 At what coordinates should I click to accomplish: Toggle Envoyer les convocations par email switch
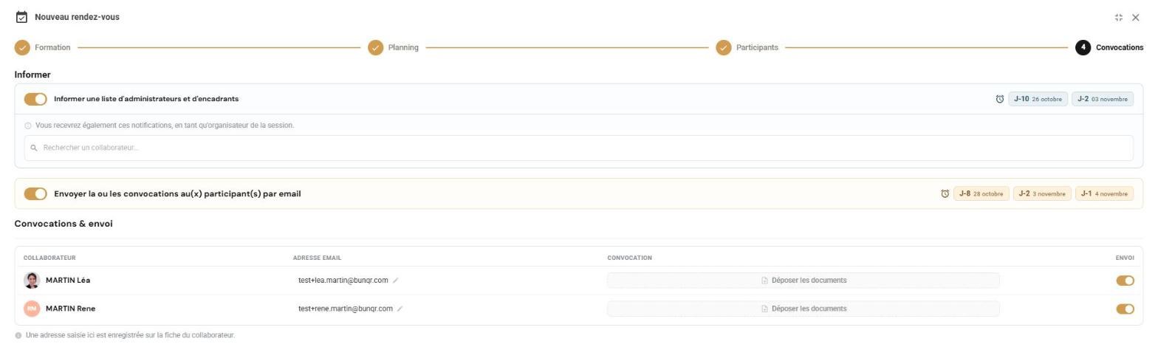click(35, 193)
